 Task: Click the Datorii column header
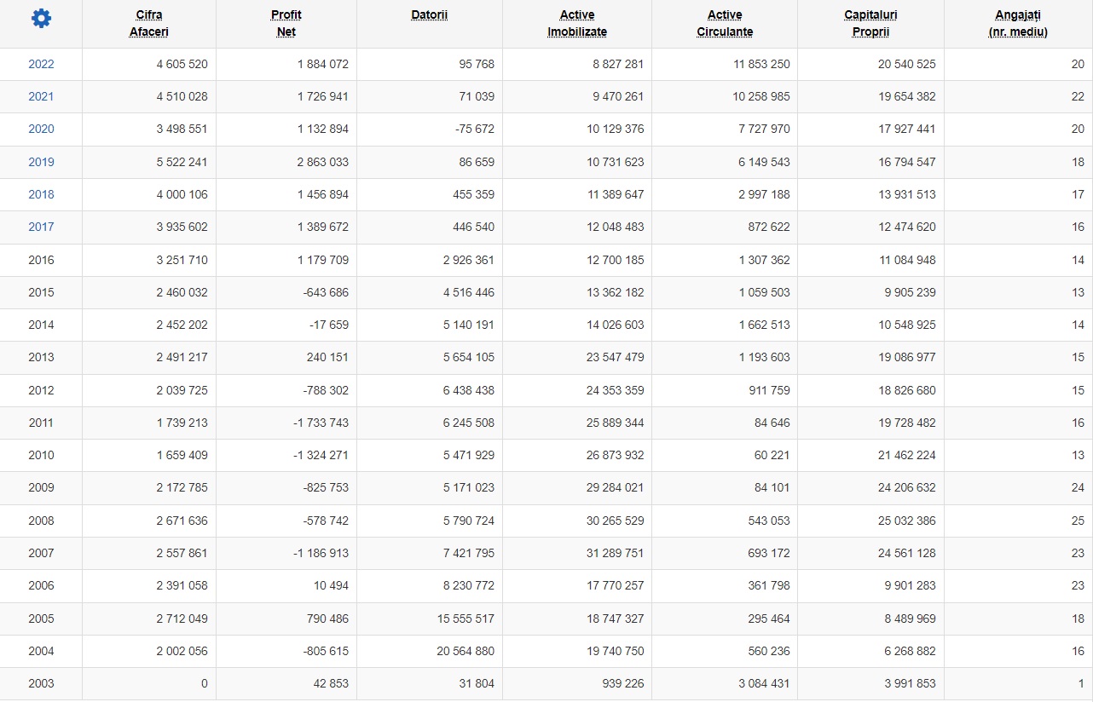pos(430,15)
